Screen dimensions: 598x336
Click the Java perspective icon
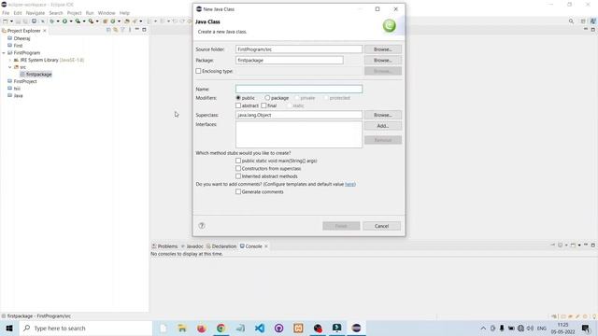(x=593, y=21)
